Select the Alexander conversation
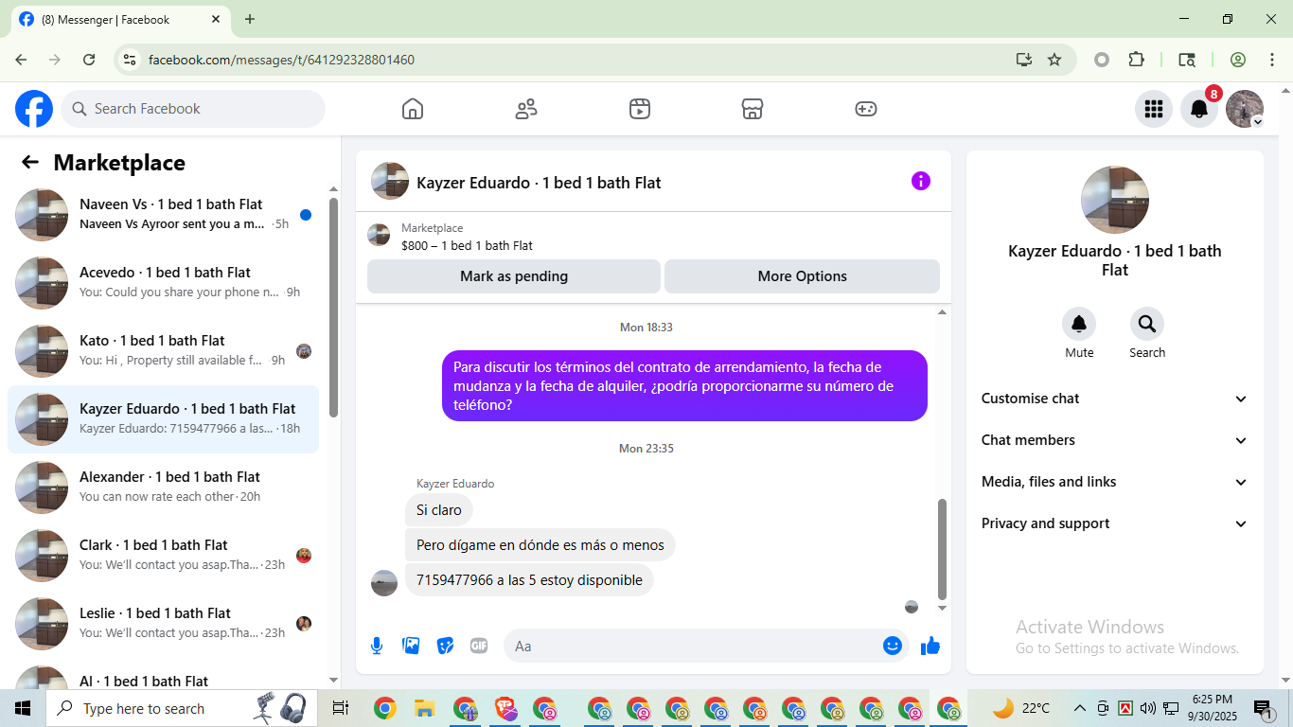The image size is (1293, 727). pyautogui.click(x=163, y=488)
